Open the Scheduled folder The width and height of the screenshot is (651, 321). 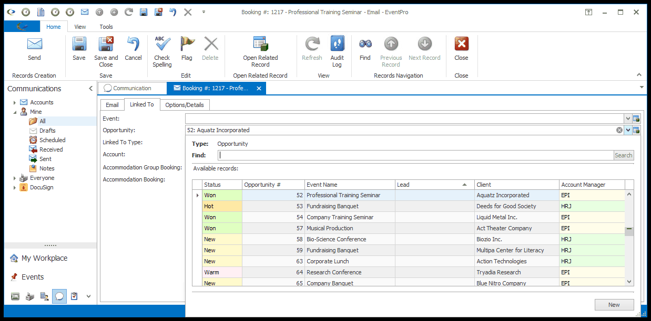click(x=53, y=140)
